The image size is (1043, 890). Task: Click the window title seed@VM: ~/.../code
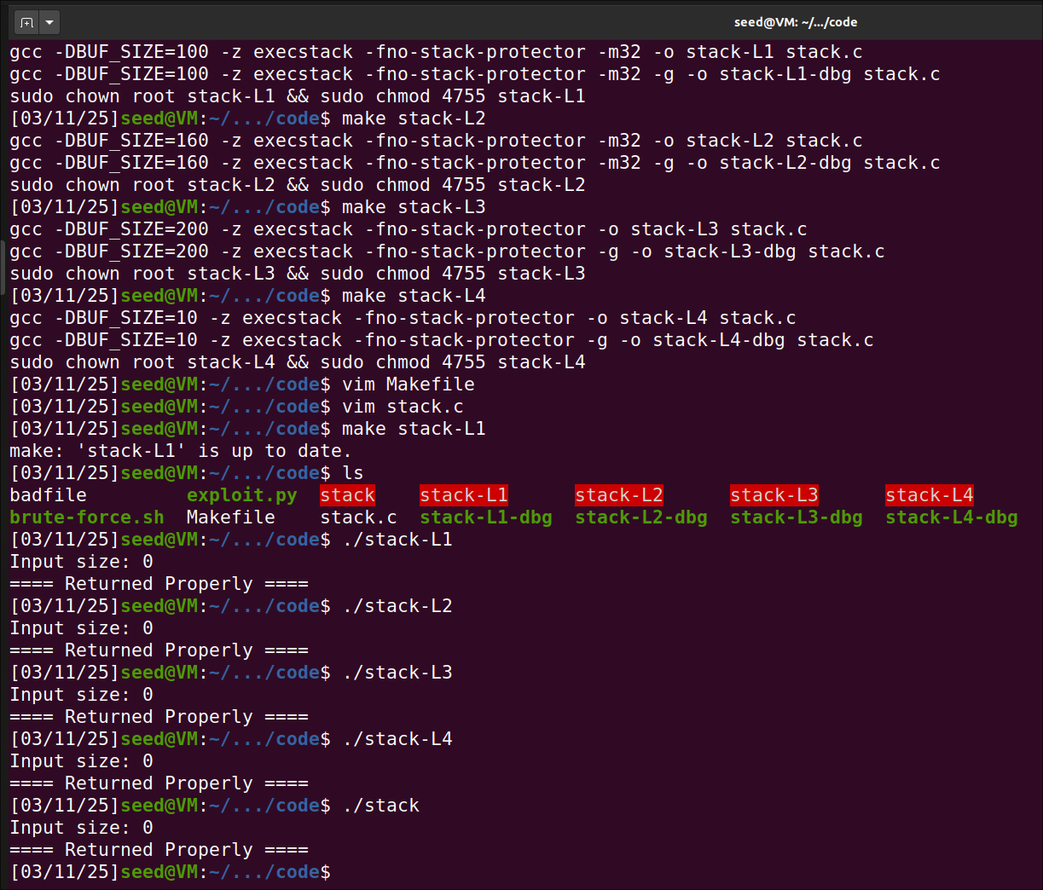point(796,22)
